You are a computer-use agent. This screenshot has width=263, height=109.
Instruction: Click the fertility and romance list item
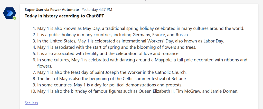[x=108, y=53]
